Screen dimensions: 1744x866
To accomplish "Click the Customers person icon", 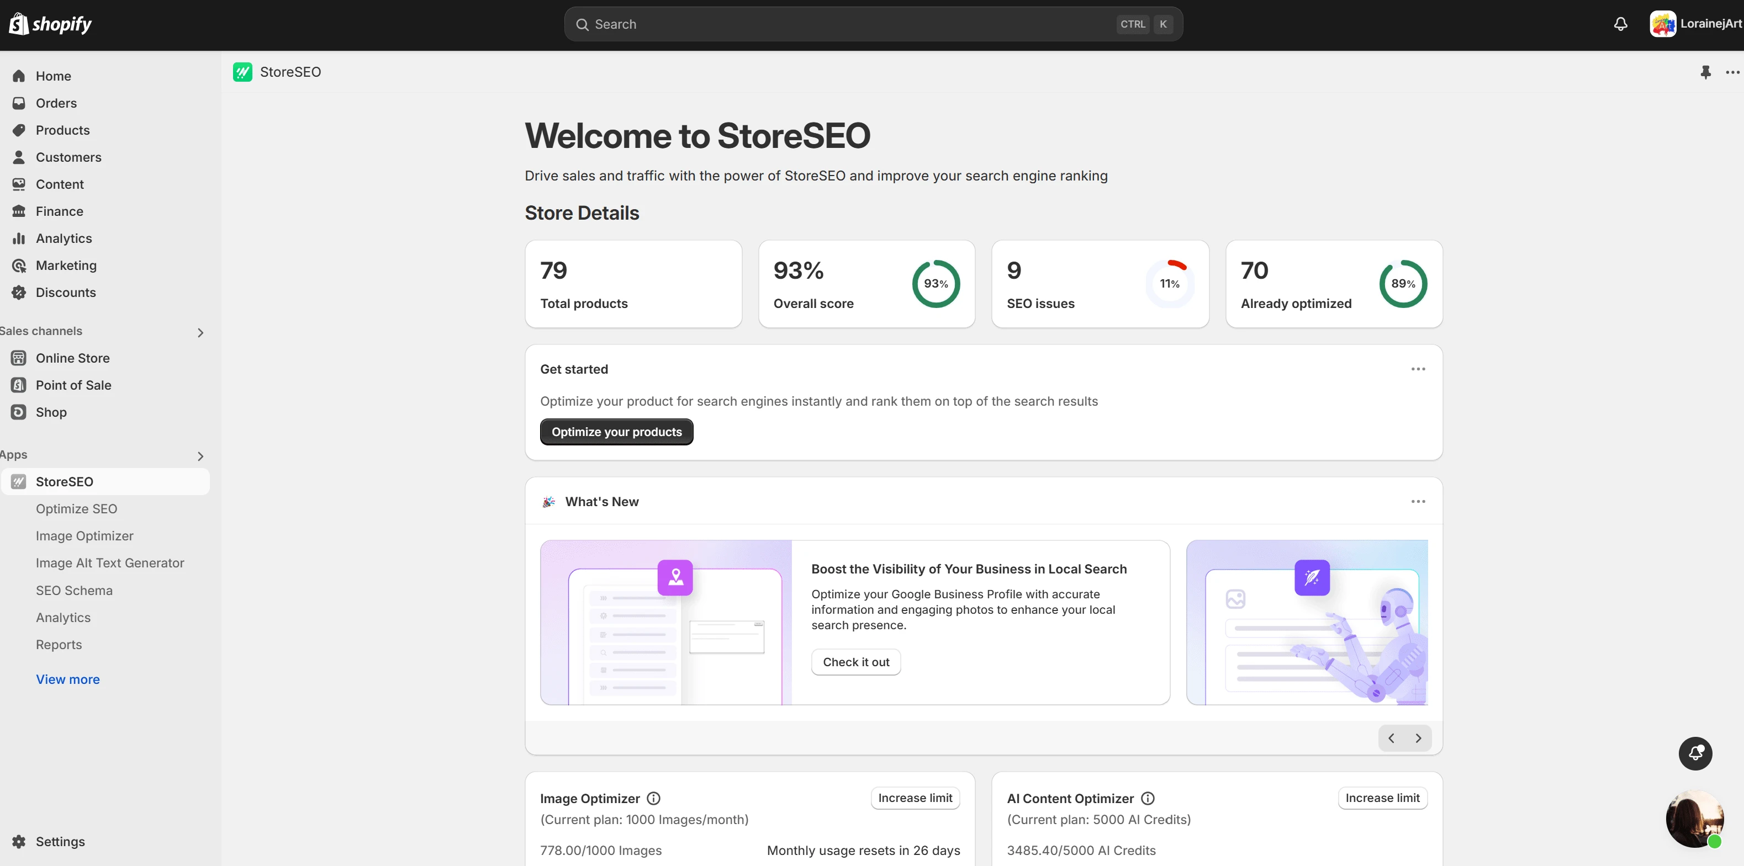I will 19,157.
